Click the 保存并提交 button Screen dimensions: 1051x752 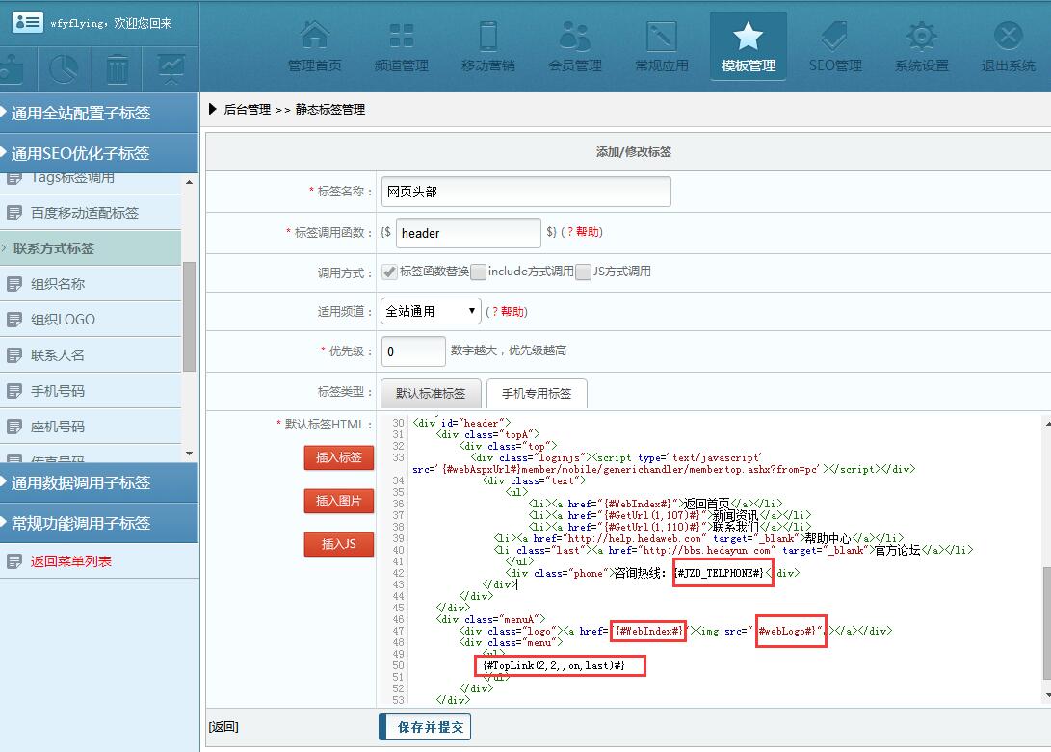(x=425, y=727)
